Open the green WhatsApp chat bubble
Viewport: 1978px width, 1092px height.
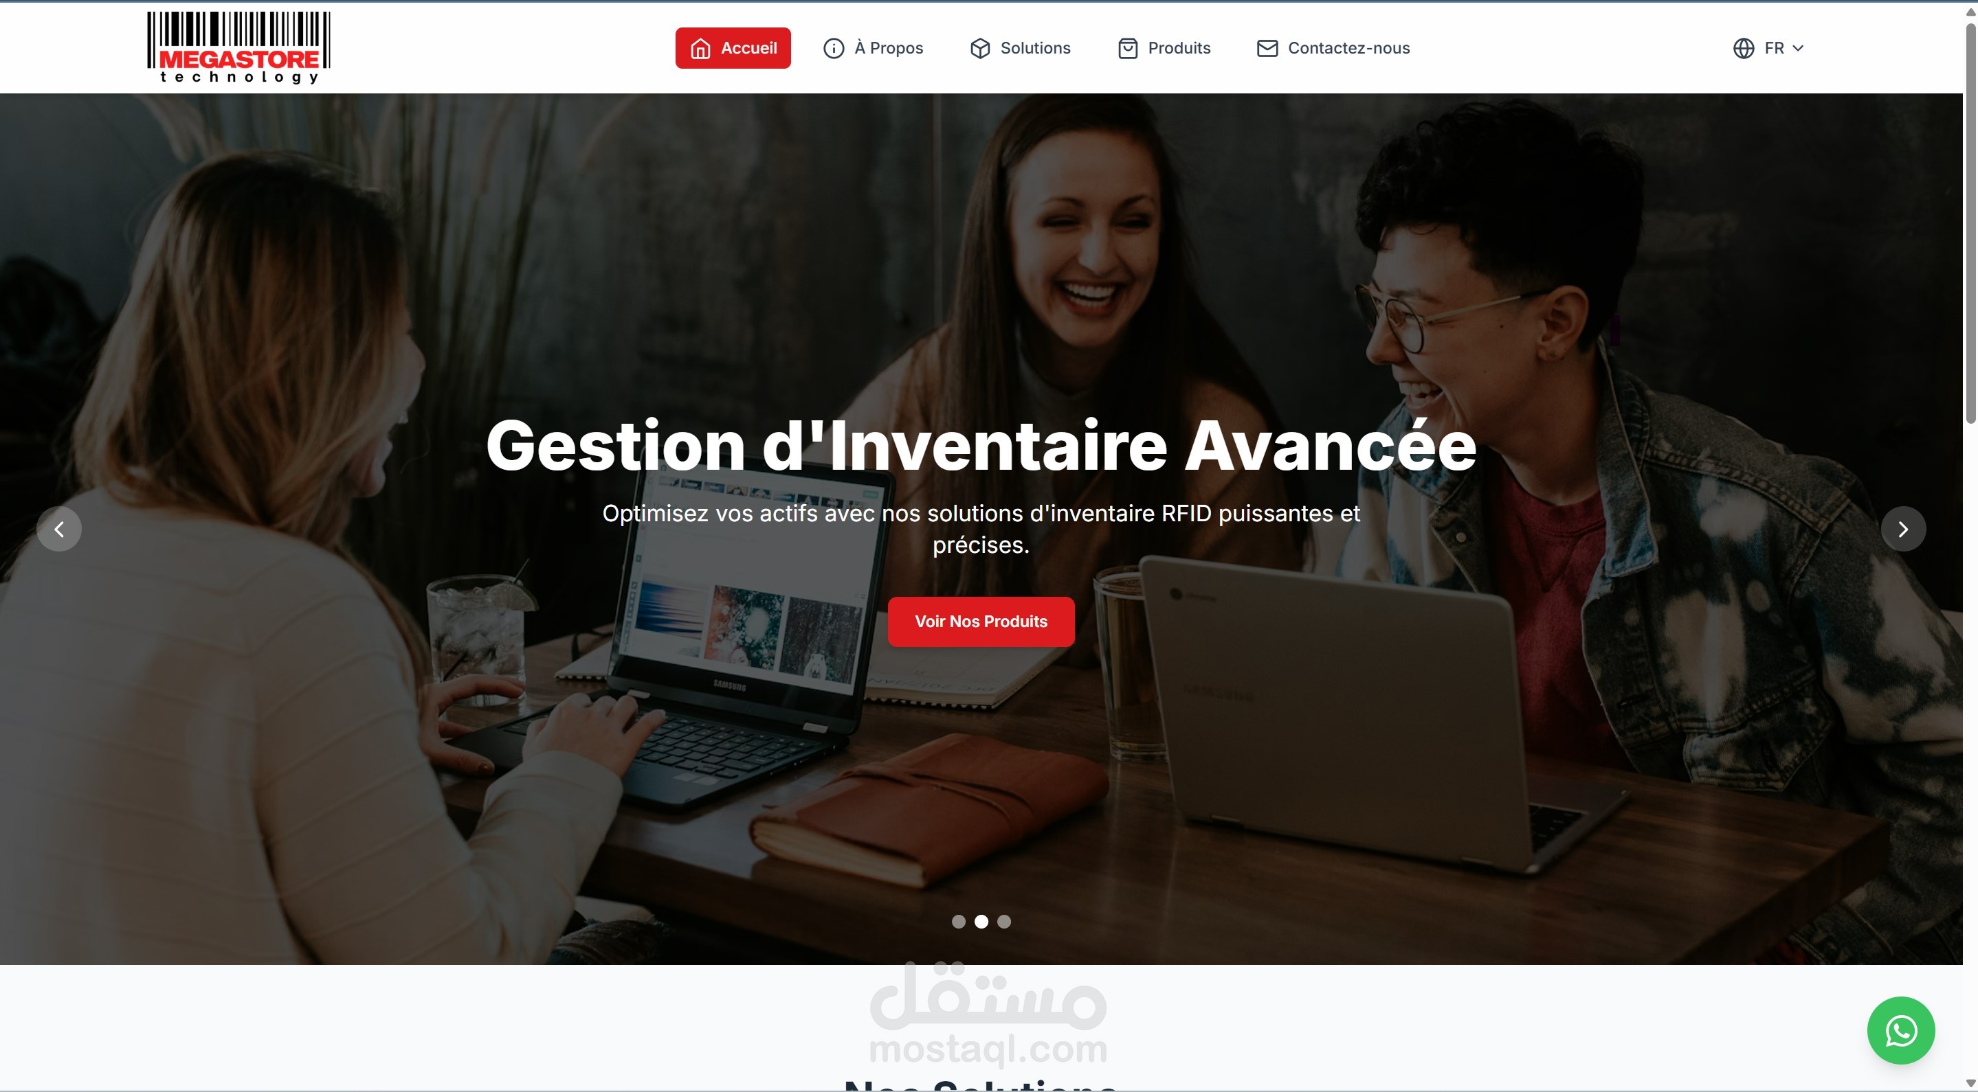click(x=1900, y=1030)
